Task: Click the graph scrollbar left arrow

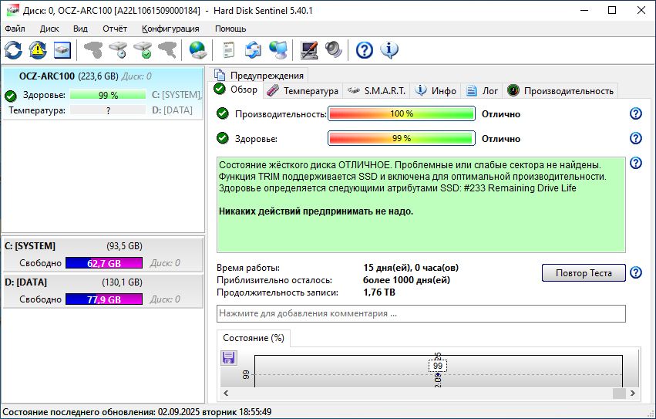Action: click(226, 394)
